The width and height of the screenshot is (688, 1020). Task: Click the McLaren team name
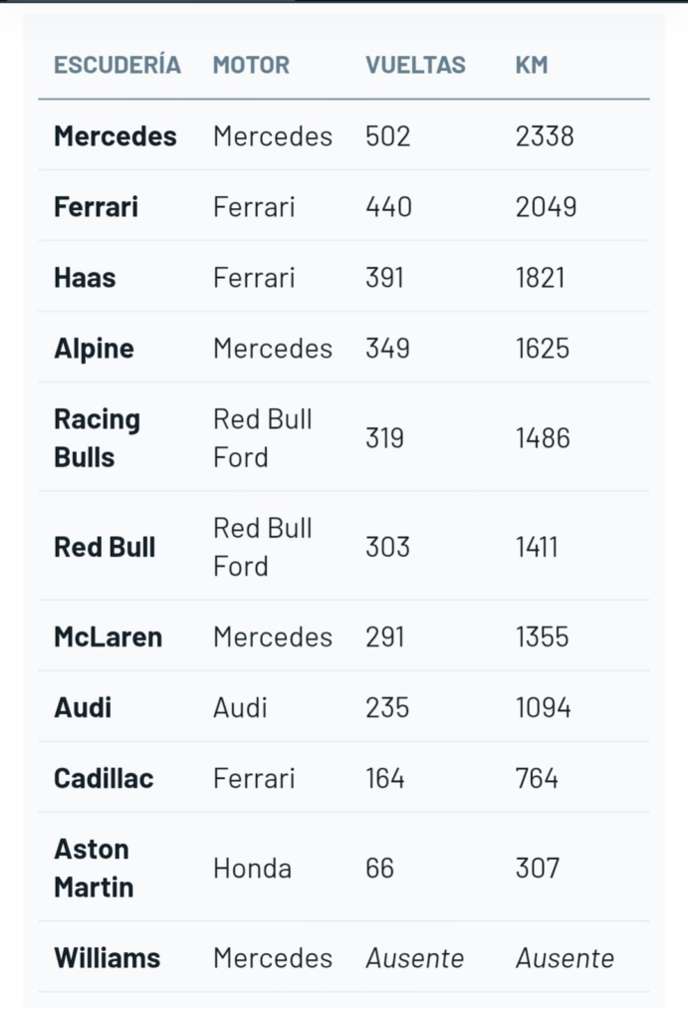click(x=108, y=637)
